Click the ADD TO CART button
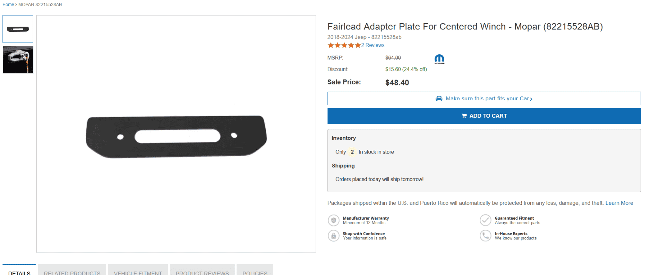Image resolution: width=659 pixels, height=275 pixels. pyautogui.click(x=484, y=116)
